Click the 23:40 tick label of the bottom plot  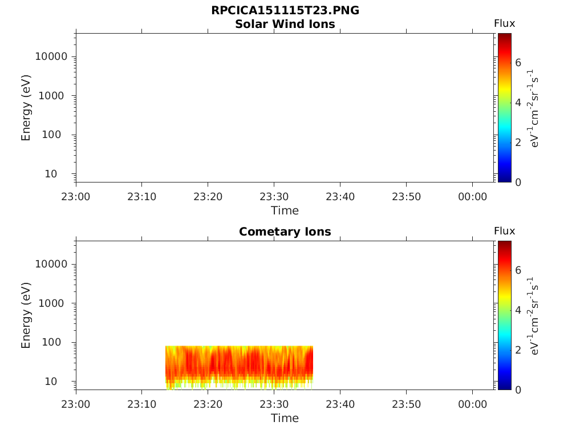pyautogui.click(x=340, y=404)
